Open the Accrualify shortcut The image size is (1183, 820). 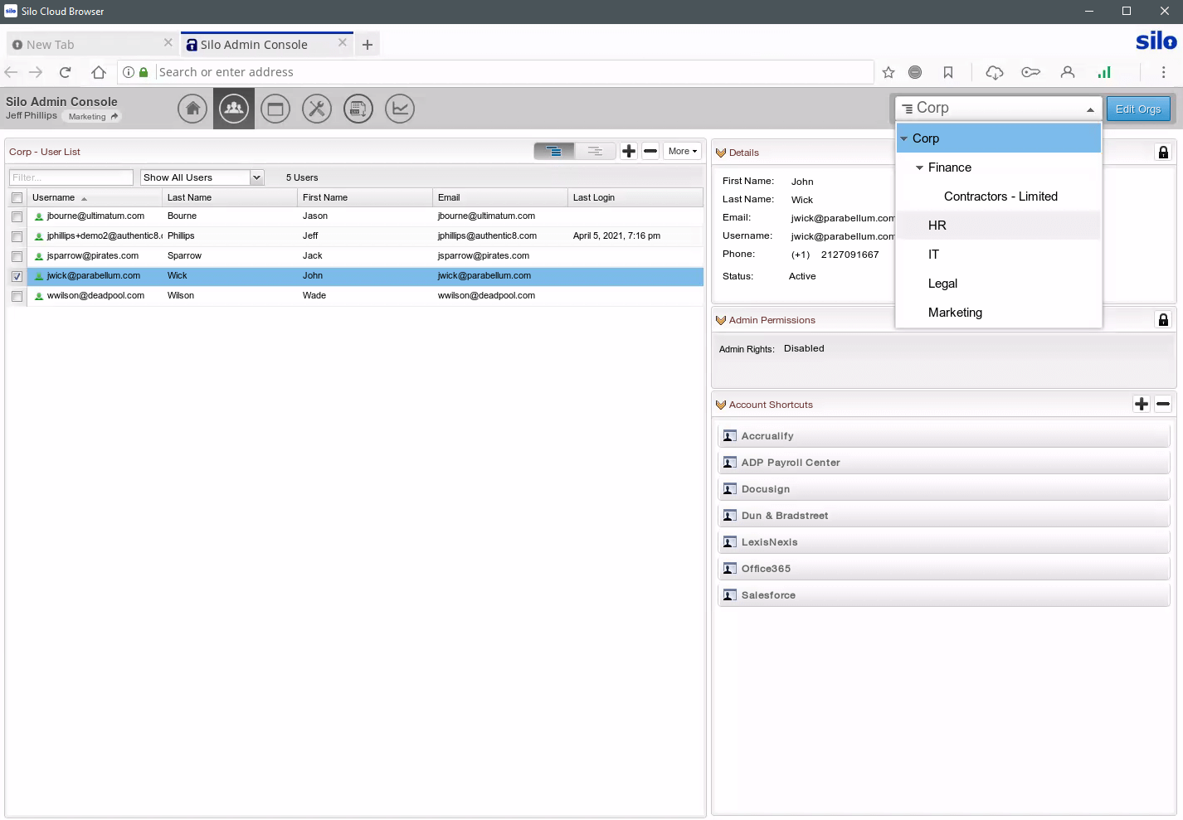943,436
